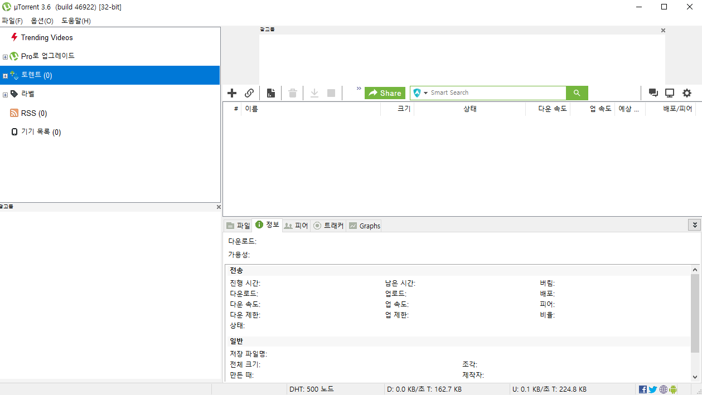Open the search provider shield dropdown
The width and height of the screenshot is (702, 395).
[420, 93]
